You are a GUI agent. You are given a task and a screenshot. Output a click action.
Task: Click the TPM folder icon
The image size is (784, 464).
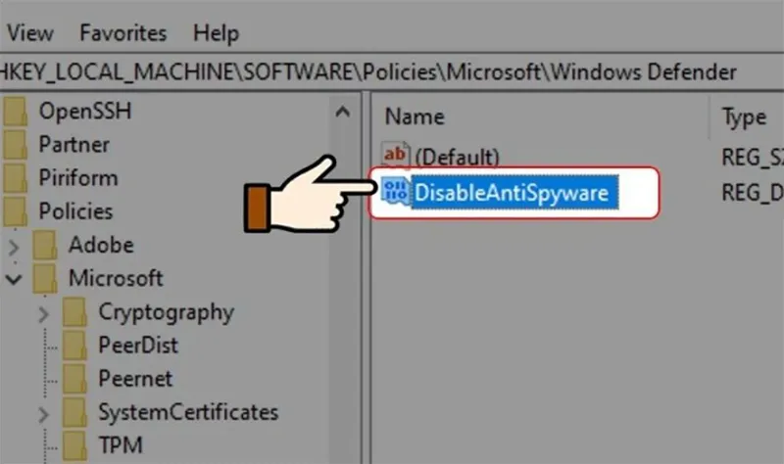pyautogui.click(x=75, y=445)
